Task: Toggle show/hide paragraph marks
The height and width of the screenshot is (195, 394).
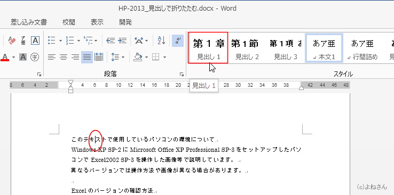Action: [178, 40]
